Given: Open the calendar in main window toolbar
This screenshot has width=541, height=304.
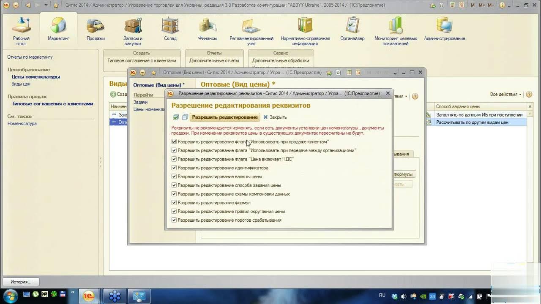Looking at the screenshot, I should (x=461, y=5).
